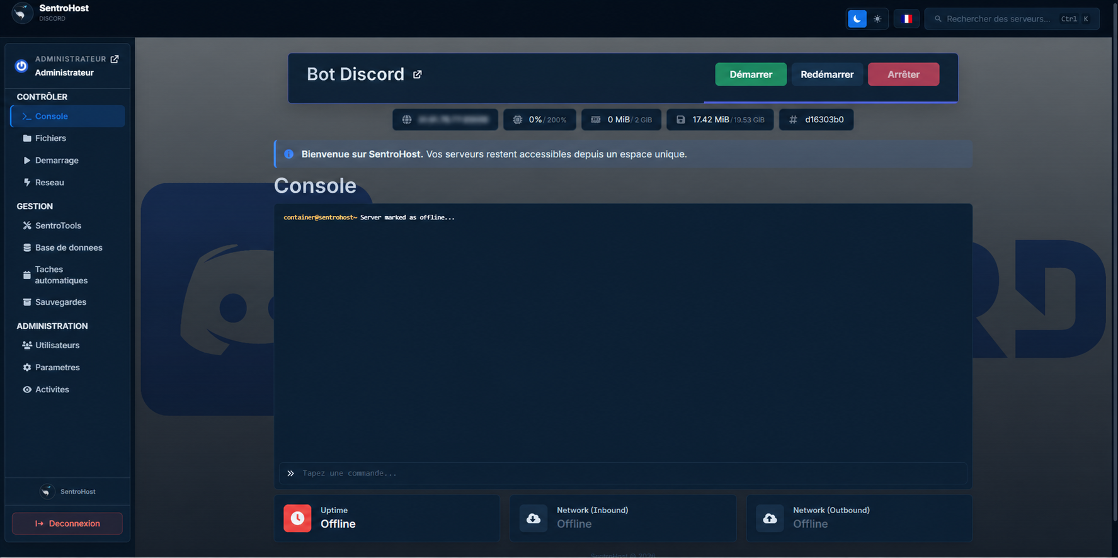This screenshot has height=558, width=1118.
Task: Open Taches automatiques page
Action: pos(67,275)
